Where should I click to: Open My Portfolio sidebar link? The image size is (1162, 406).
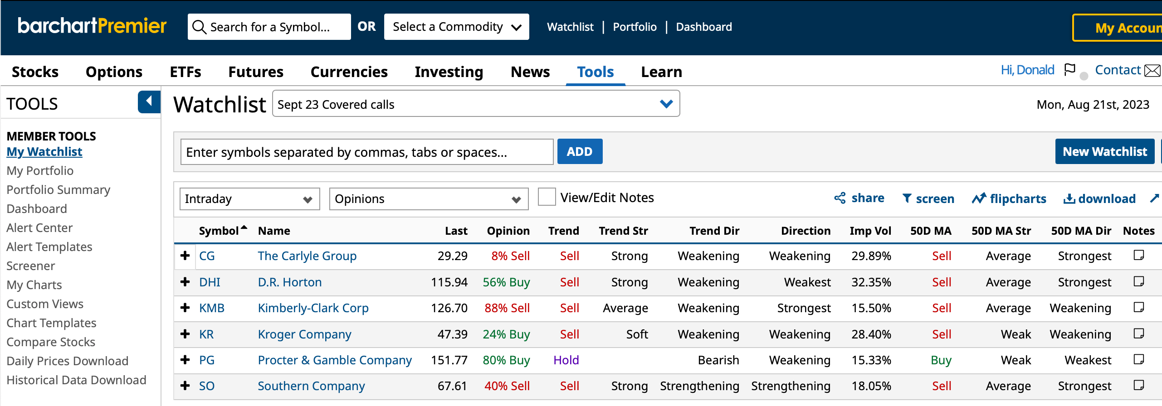coord(40,170)
